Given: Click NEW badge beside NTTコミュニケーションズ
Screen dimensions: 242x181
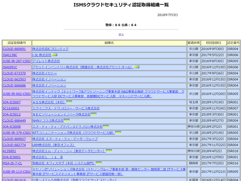Looking at the screenshot, I should click(x=118, y=132).
